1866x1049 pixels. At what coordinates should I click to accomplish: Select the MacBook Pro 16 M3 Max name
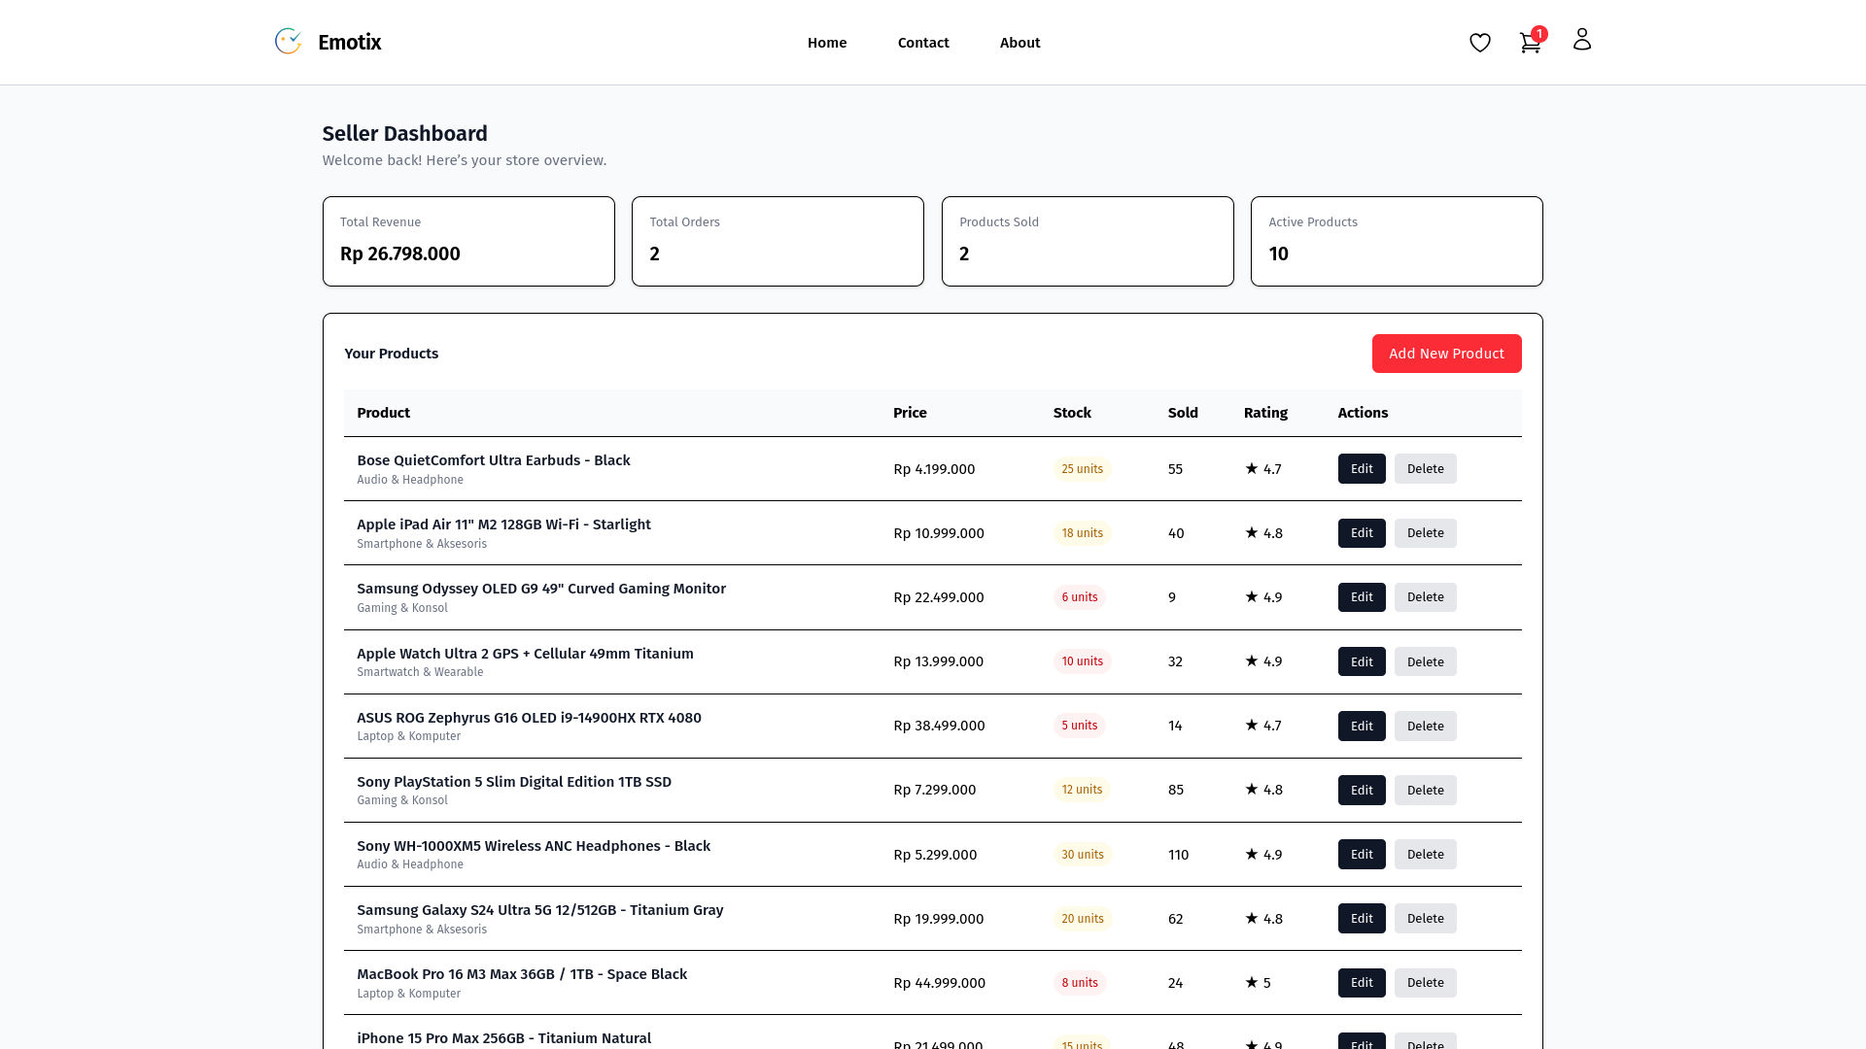tap(522, 974)
